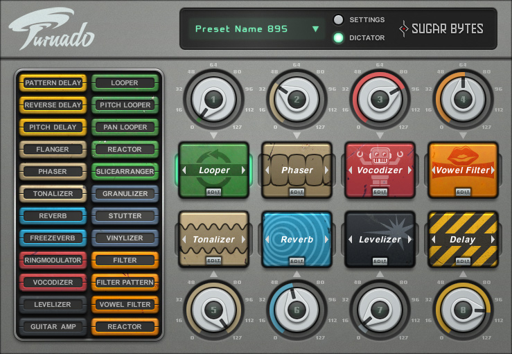Click the arrow above knob 6

297,274
